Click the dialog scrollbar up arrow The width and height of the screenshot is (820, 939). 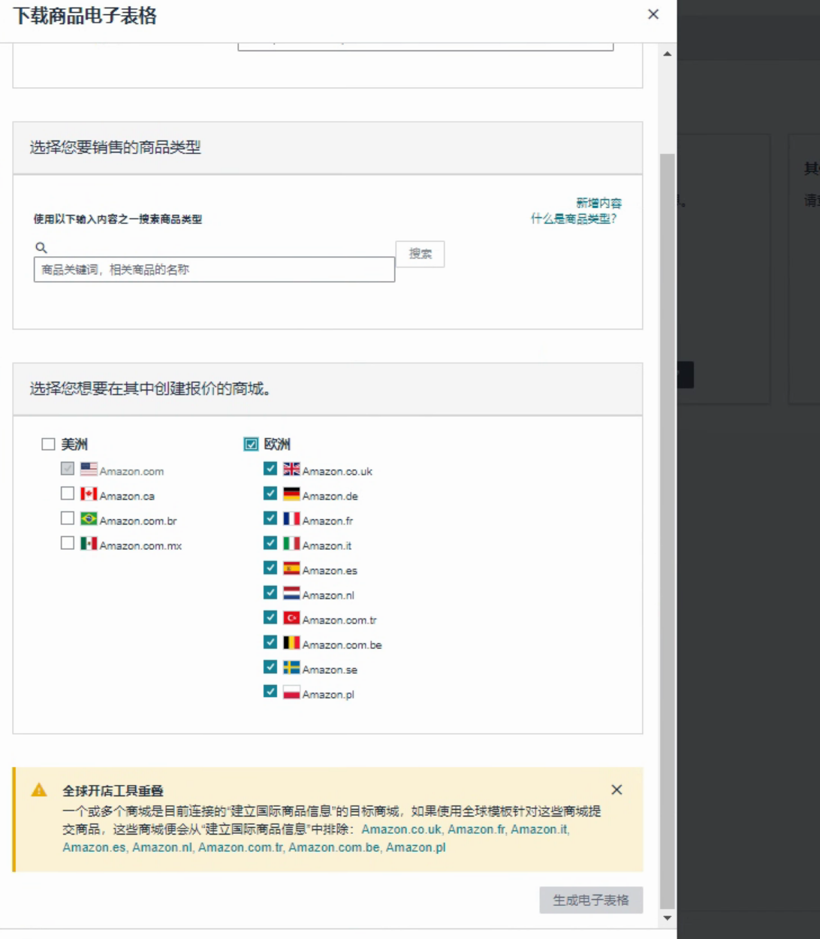(x=667, y=54)
